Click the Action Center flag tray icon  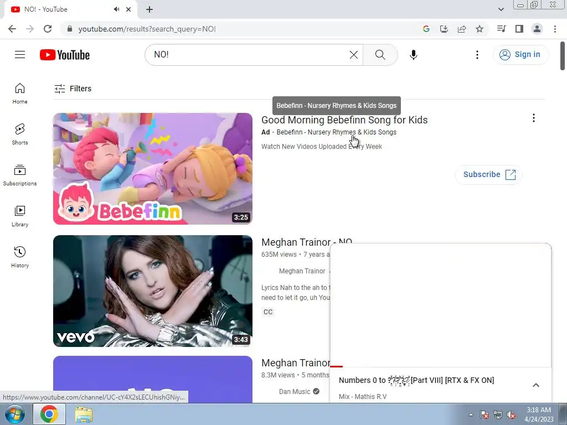(x=484, y=415)
